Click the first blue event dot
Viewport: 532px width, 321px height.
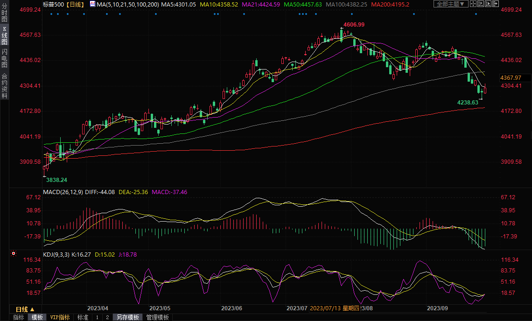coord(50,14)
